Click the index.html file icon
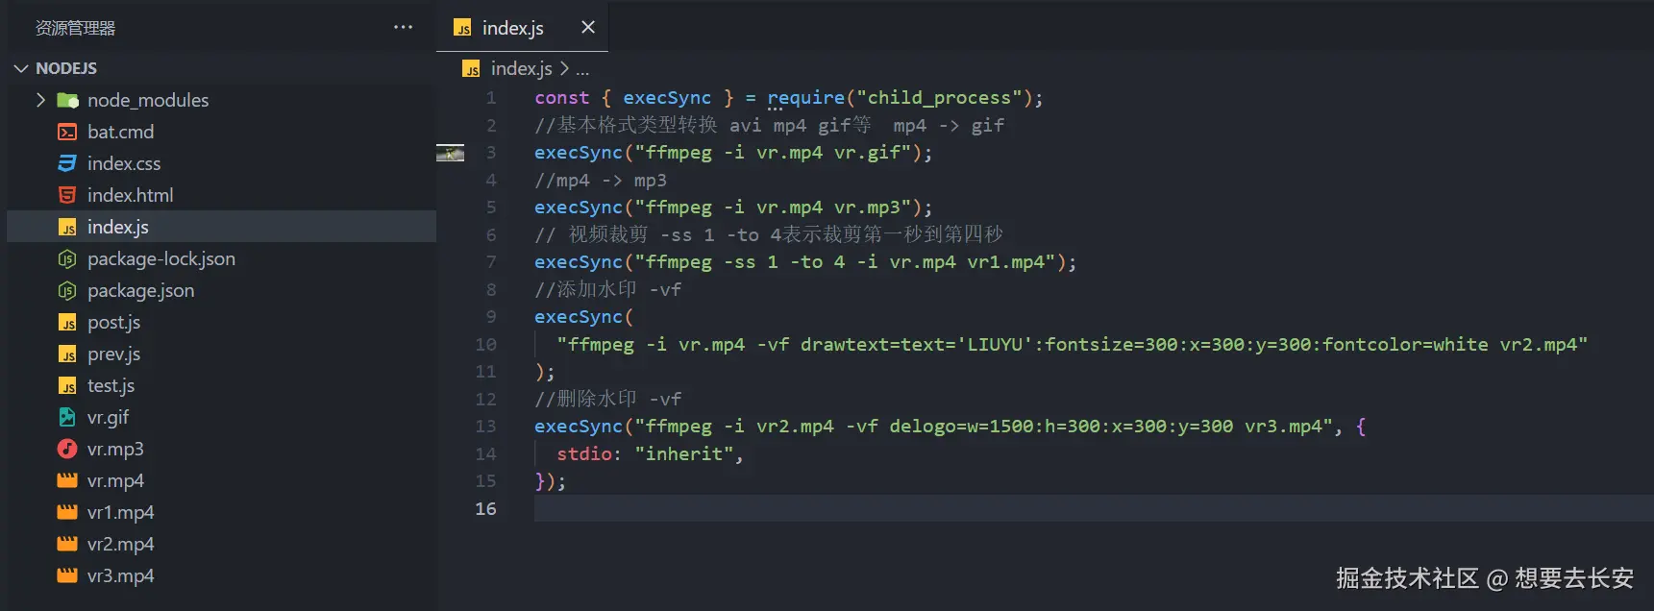Screen dimensions: 1654x611 pos(67,195)
